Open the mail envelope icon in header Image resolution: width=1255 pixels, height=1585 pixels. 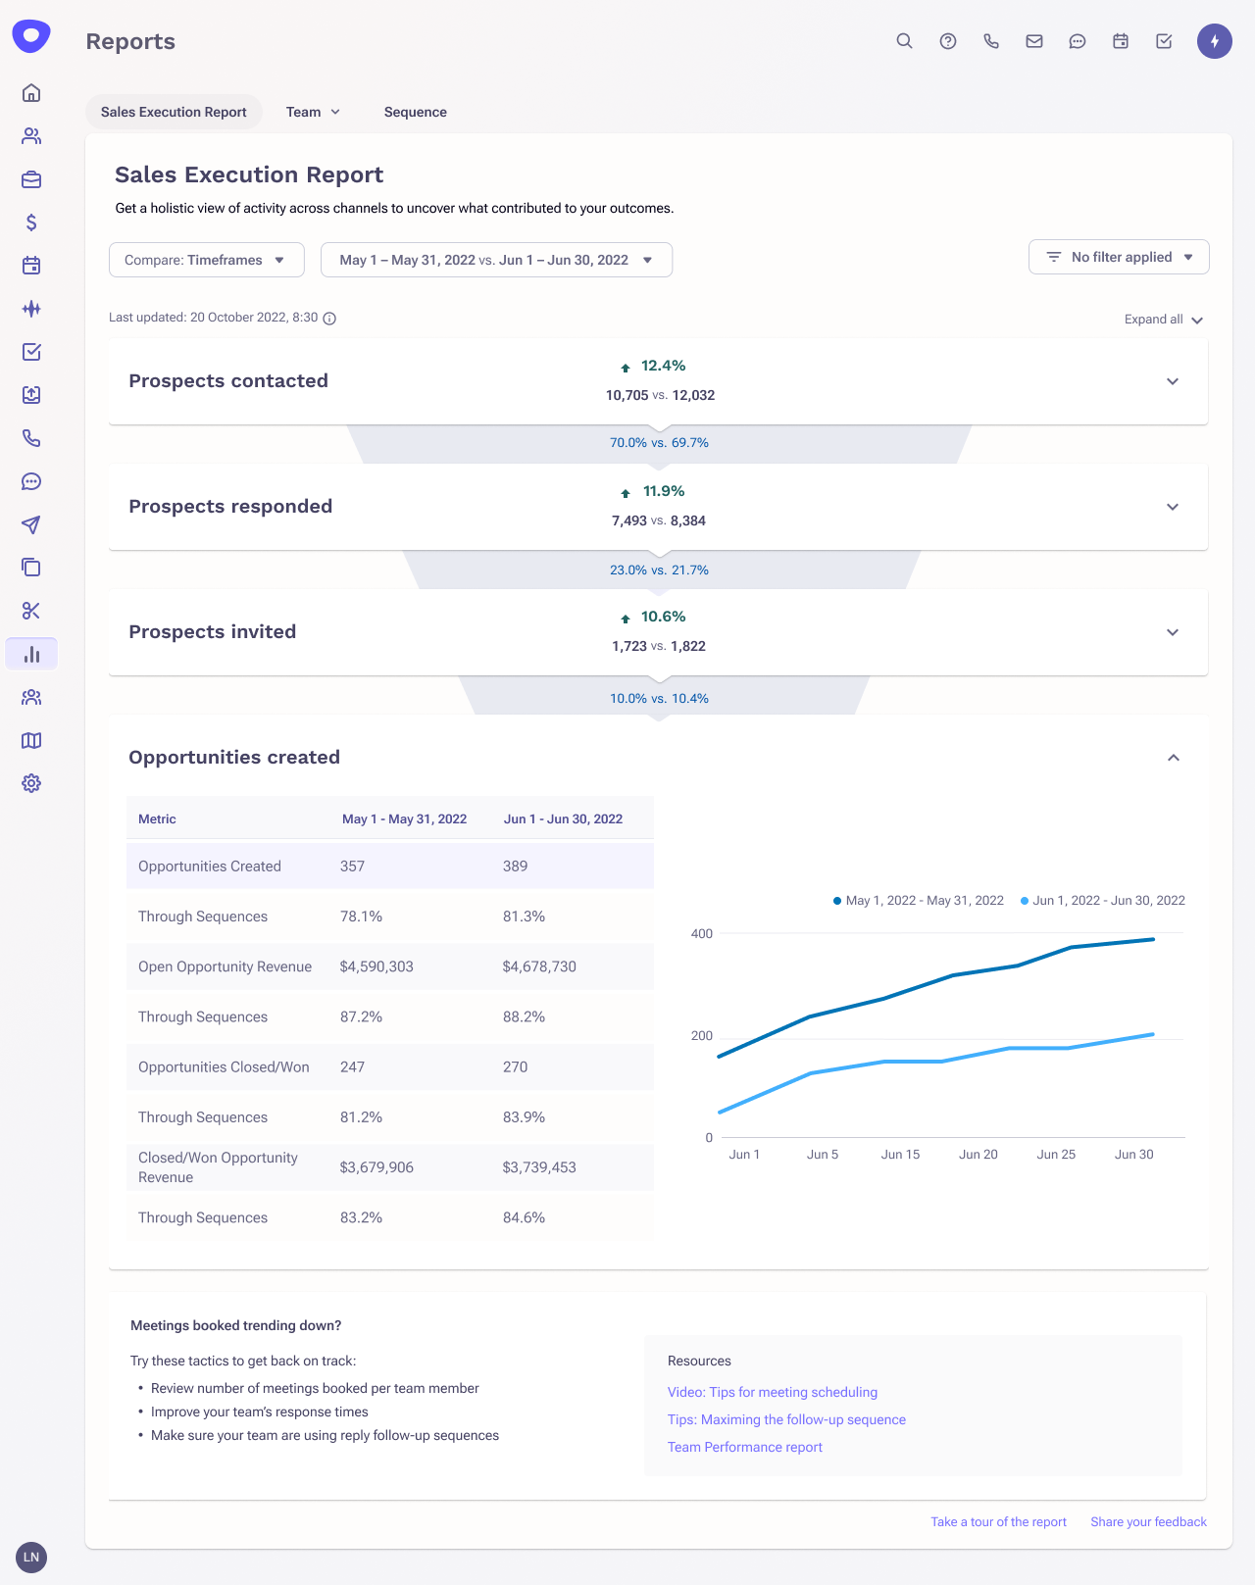[1034, 41]
